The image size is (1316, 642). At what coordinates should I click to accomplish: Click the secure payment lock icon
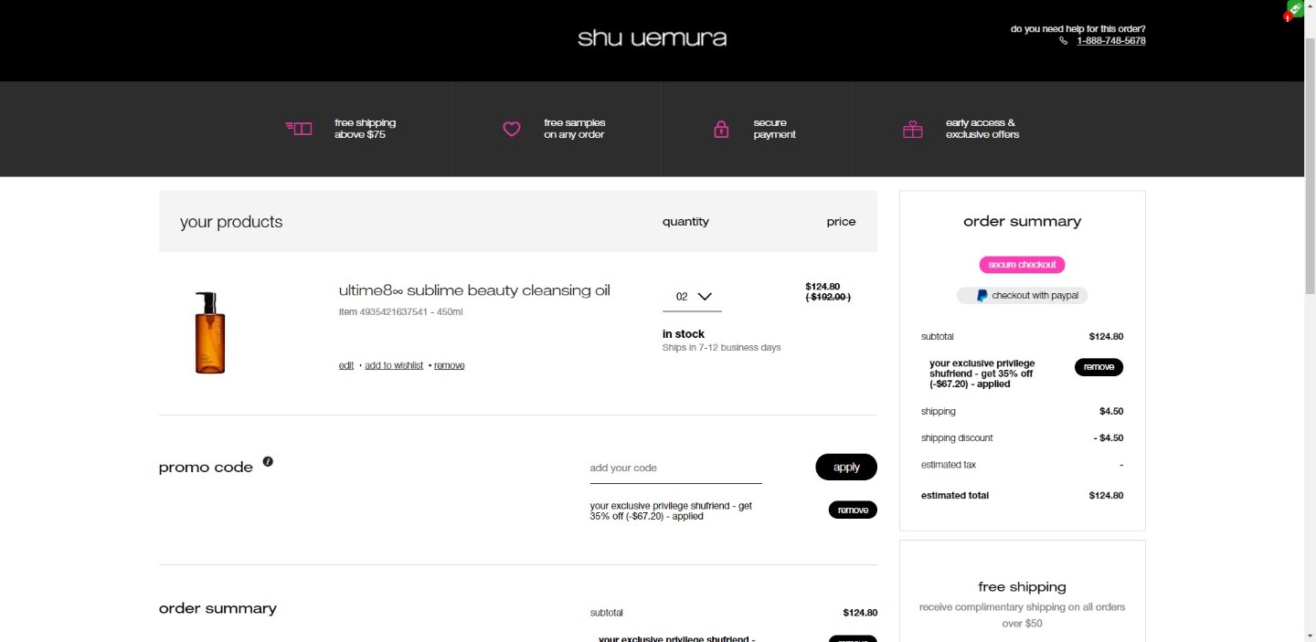click(x=721, y=129)
